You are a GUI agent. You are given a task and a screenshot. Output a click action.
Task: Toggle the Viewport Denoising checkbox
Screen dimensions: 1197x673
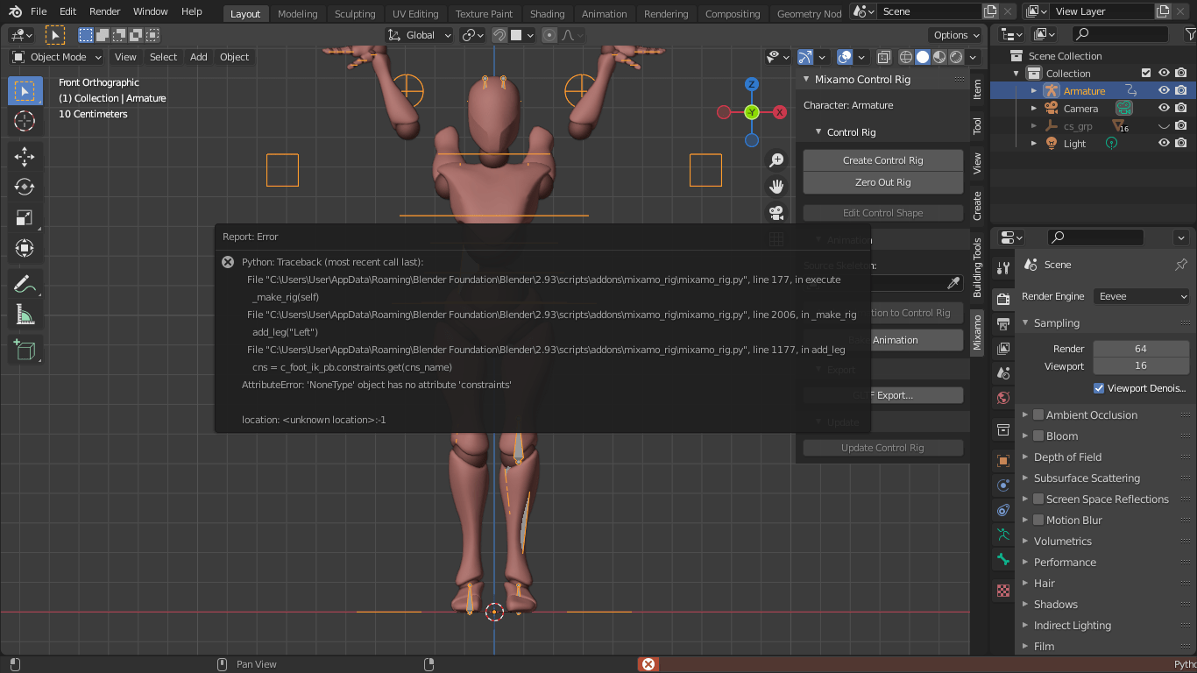point(1098,388)
